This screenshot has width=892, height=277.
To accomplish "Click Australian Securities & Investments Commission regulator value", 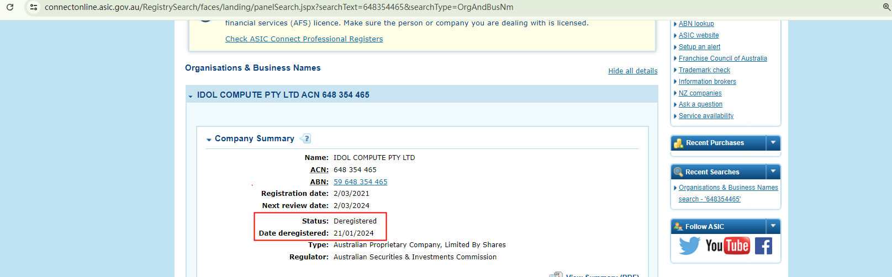I will [x=415, y=257].
